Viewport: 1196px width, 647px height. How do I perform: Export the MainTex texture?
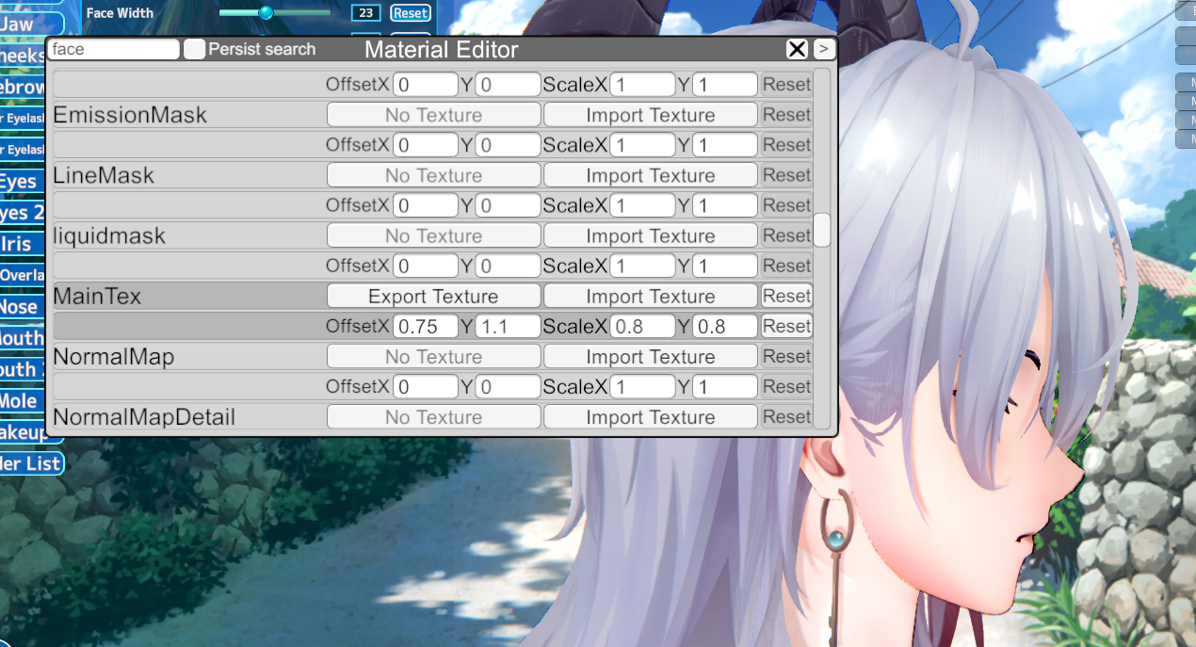[433, 297]
